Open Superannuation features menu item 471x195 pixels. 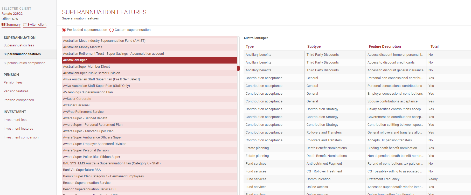pos(28,54)
